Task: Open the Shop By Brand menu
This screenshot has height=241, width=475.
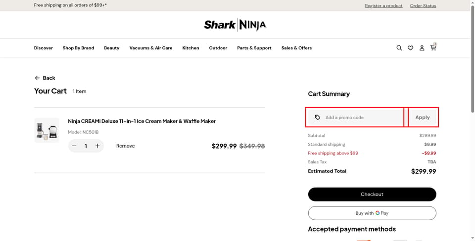Action: coord(79,48)
